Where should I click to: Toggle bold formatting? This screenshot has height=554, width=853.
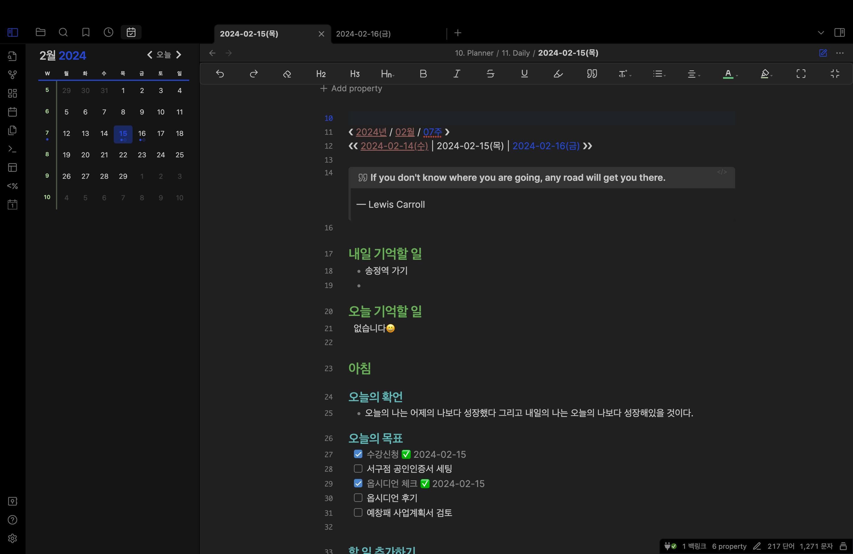click(x=423, y=74)
